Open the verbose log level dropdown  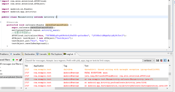(x=149, y=60)
